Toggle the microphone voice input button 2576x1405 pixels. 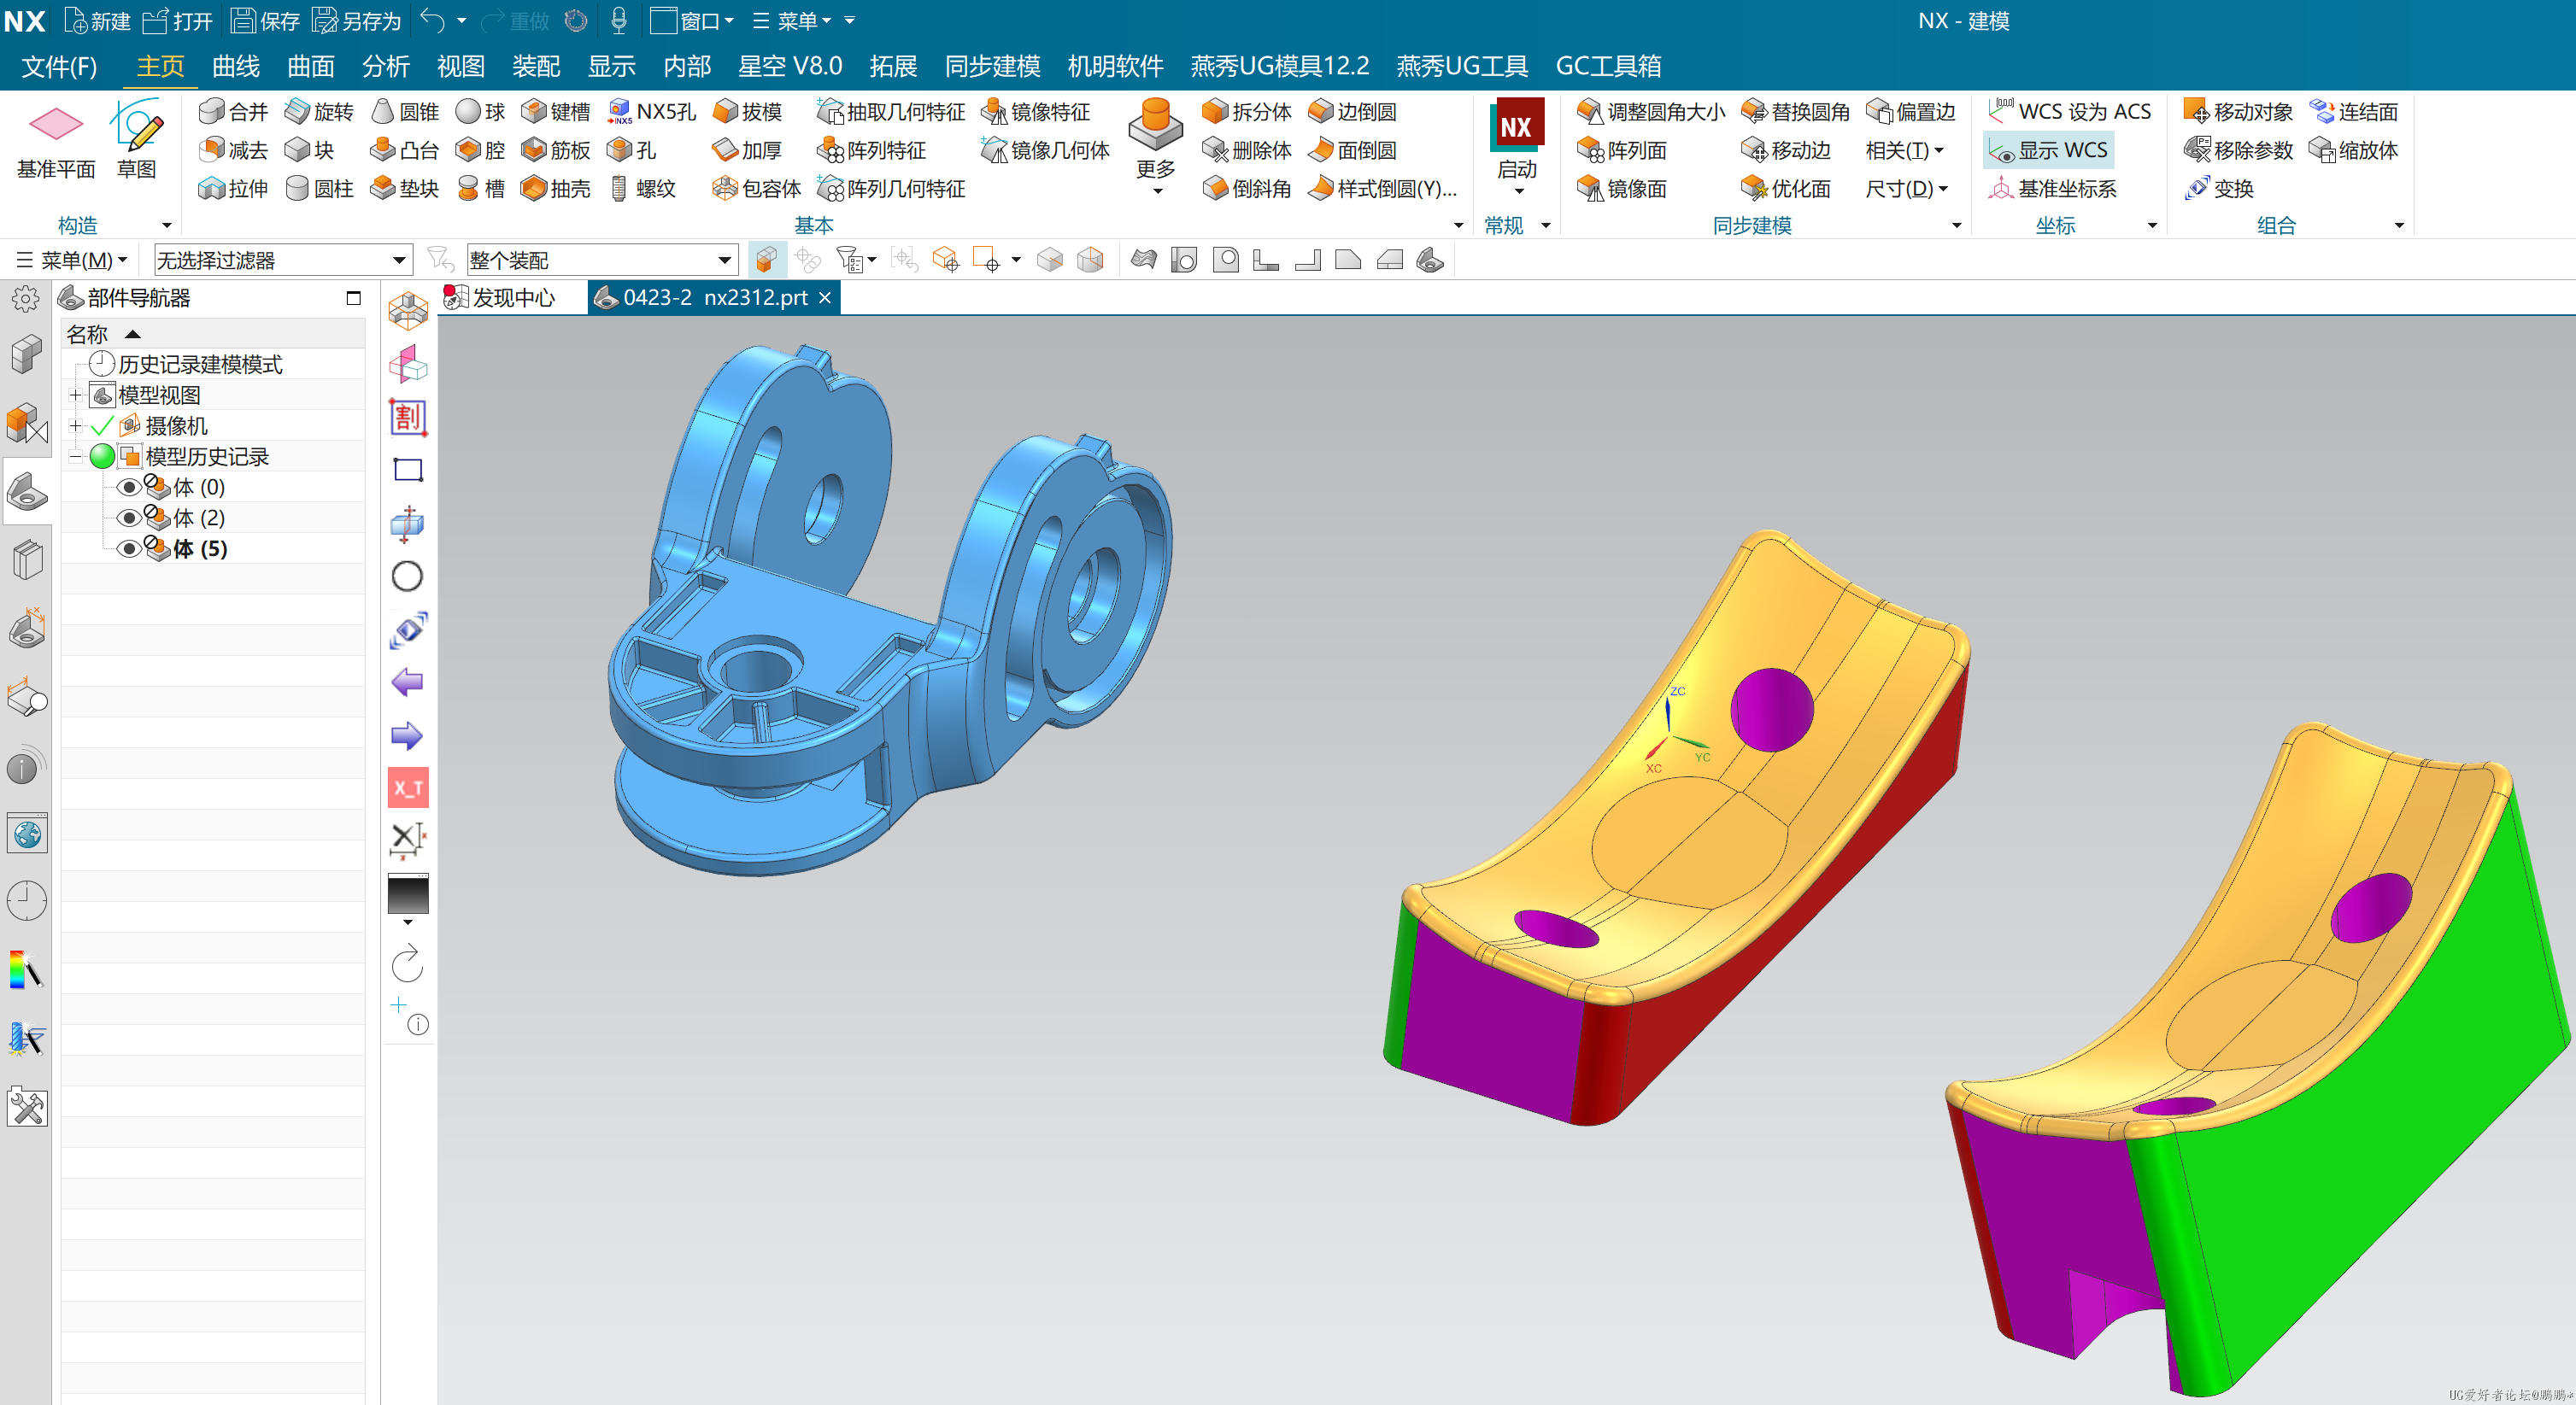pos(619,20)
